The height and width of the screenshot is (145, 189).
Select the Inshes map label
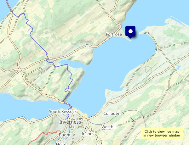click(x=88, y=134)
